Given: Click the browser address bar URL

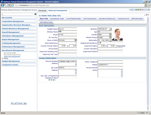Looking at the screenshot, I should pyautogui.click(x=32, y=5).
